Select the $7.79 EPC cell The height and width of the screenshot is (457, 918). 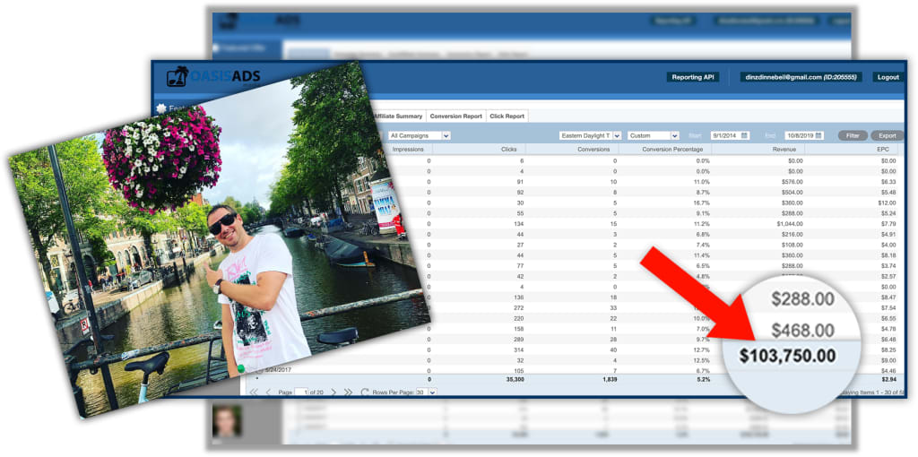[x=889, y=224]
